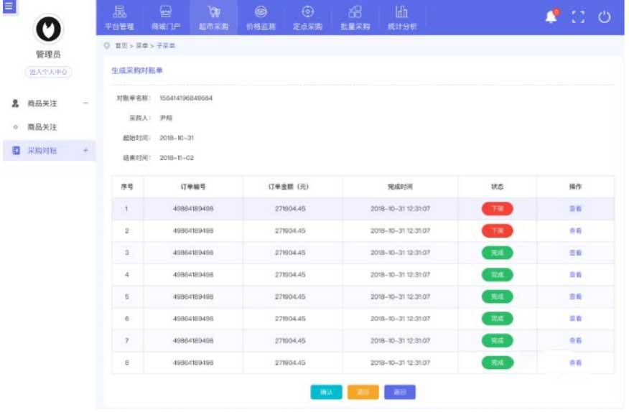Toggle fullscreen with the expand icon

(x=578, y=17)
